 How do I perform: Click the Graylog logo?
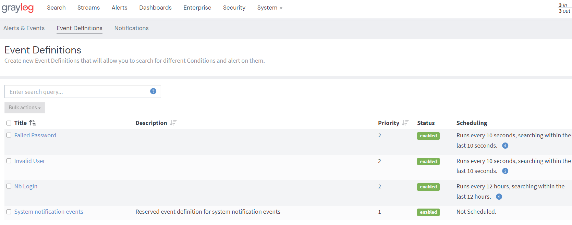point(17,8)
